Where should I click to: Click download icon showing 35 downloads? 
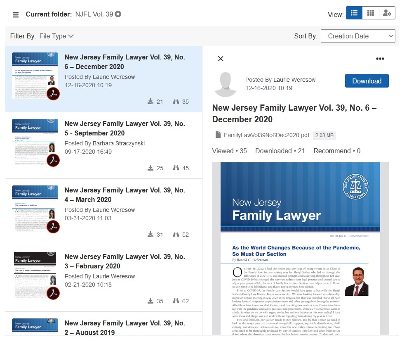coord(150,301)
